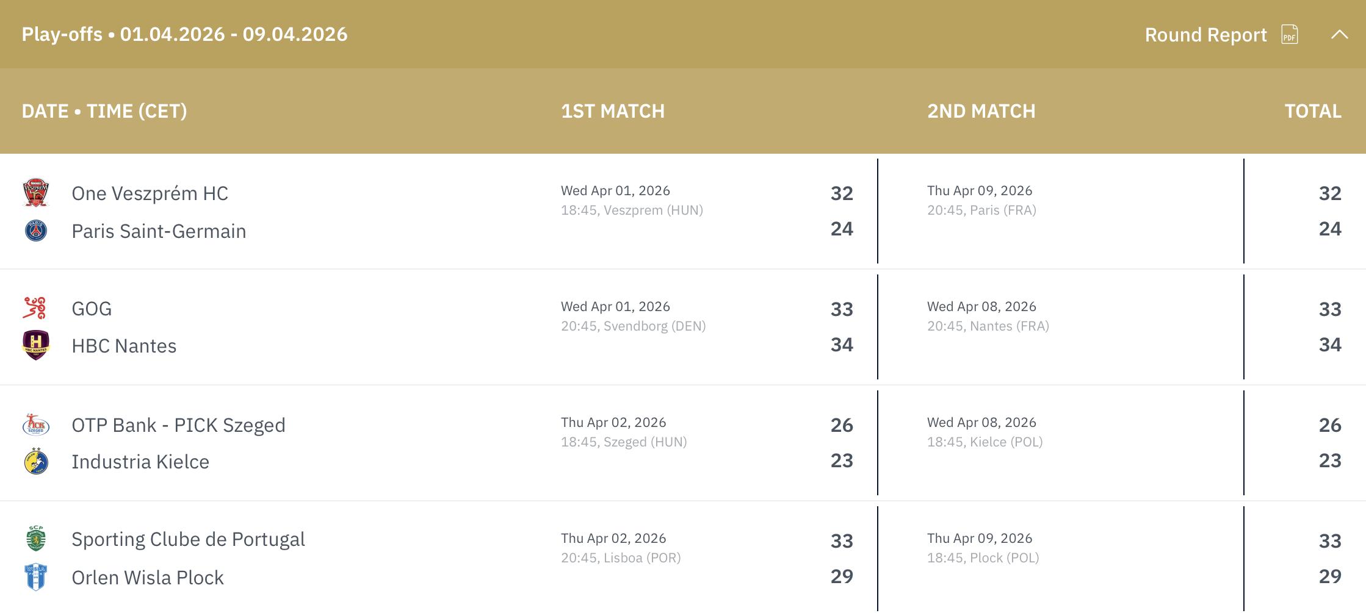Select OTP Bank - PICK Szeged team name
The height and width of the screenshot is (613, 1366).
click(x=178, y=425)
